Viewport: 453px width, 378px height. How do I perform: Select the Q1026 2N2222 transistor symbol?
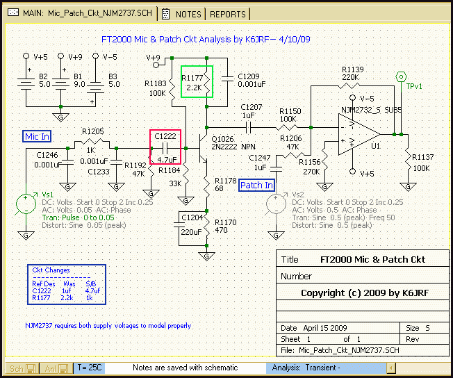pyautogui.click(x=203, y=148)
